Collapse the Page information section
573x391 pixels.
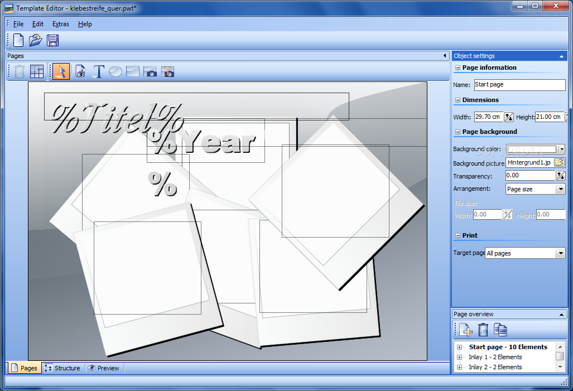pyautogui.click(x=458, y=68)
